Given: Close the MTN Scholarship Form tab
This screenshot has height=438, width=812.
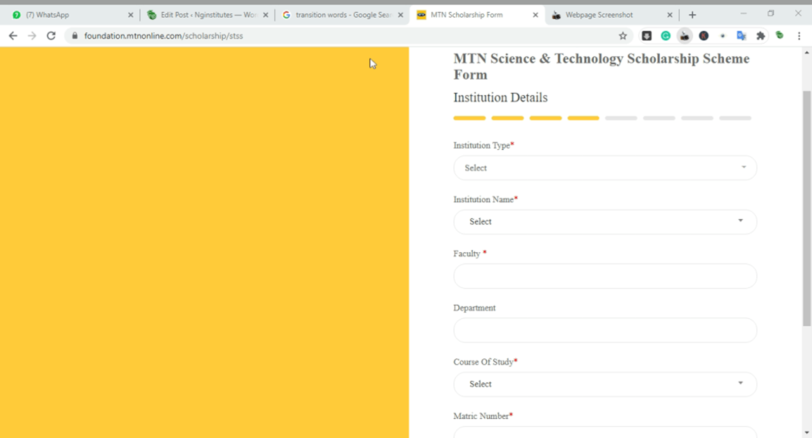Looking at the screenshot, I should click(x=535, y=15).
